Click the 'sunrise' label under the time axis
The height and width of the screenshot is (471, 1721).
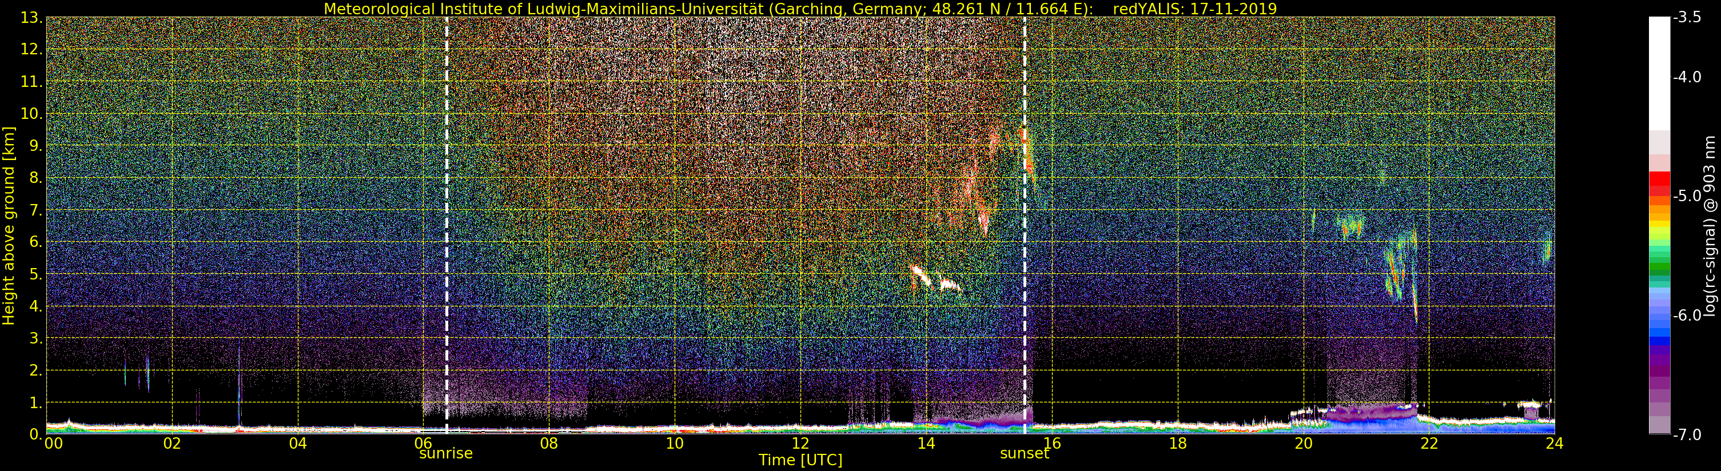(445, 454)
